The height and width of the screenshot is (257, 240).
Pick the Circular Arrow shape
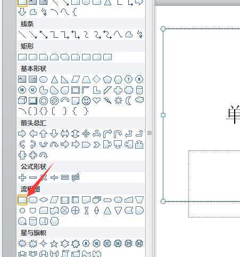44,155
